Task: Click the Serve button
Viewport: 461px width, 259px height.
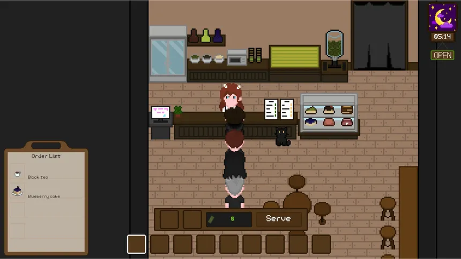Action: [x=278, y=218]
